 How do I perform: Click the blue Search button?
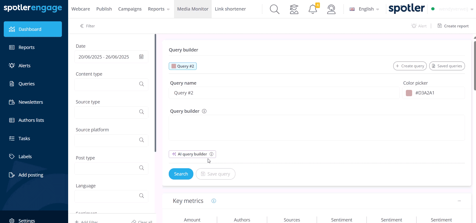181,174
